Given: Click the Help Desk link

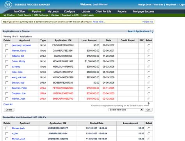Looking at the screenshot, I should [x=171, y=5].
